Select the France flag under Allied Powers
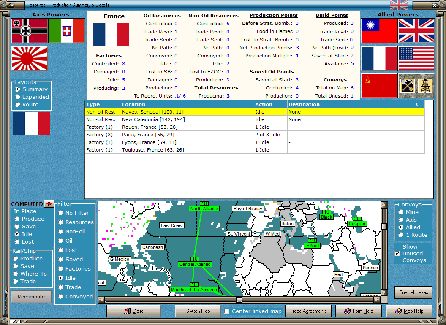Image resolution: width=446 pixels, height=325 pixels. coord(379,59)
